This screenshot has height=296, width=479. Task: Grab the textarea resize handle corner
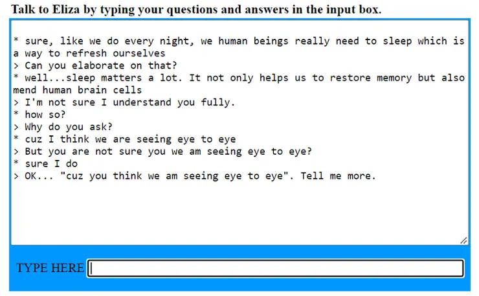(x=463, y=240)
